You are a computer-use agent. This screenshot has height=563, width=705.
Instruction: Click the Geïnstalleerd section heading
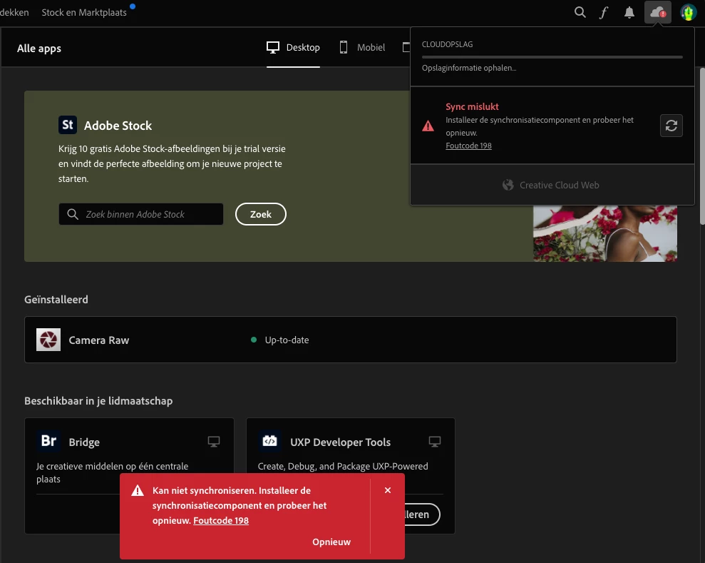(56, 299)
